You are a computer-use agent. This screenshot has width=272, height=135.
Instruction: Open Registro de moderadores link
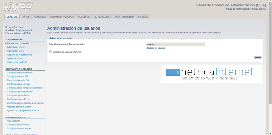click(x=19, y=54)
